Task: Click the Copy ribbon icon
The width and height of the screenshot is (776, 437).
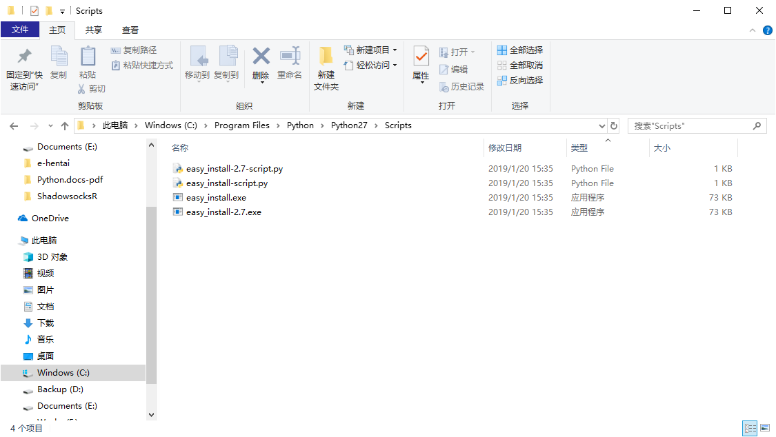Action: tap(59, 57)
